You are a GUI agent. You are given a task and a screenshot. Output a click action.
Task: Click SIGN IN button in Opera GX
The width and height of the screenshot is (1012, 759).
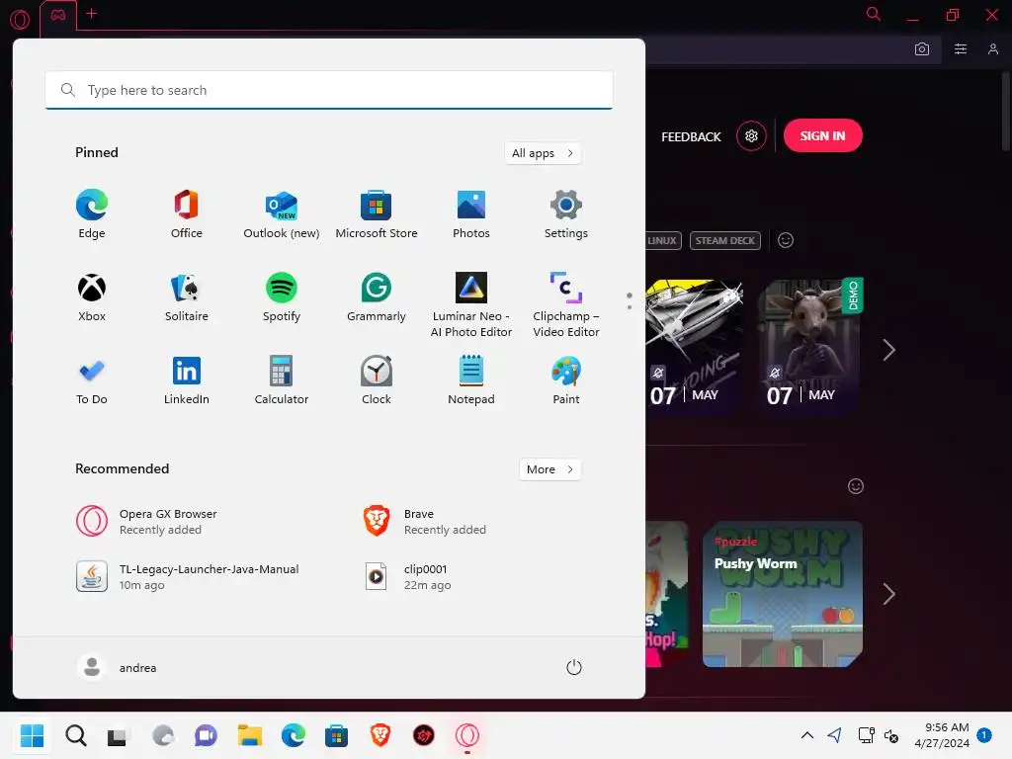tap(822, 135)
